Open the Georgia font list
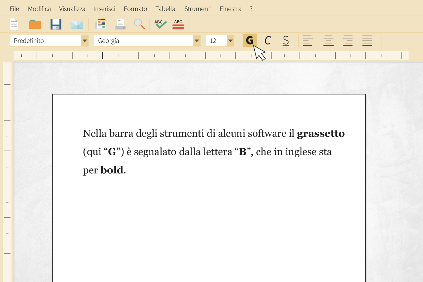The width and height of the screenshot is (423, 282). coord(196,41)
